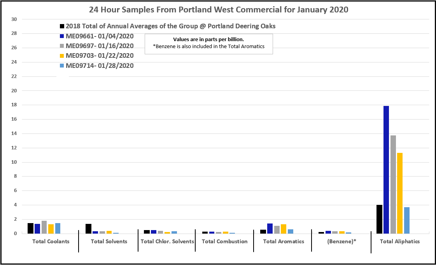Image resolution: width=436 pixels, height=265 pixels.
Task: Click the Total Chlor. Solvents axis label
Action: [x=167, y=241]
